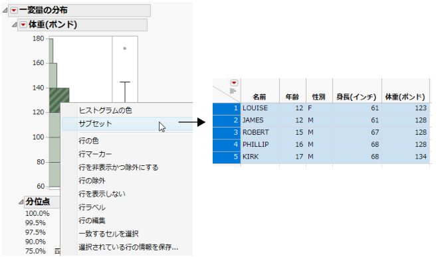Choose 行の色 from the context menu
Viewport: 438px width, 257px height.
[x=88, y=141]
